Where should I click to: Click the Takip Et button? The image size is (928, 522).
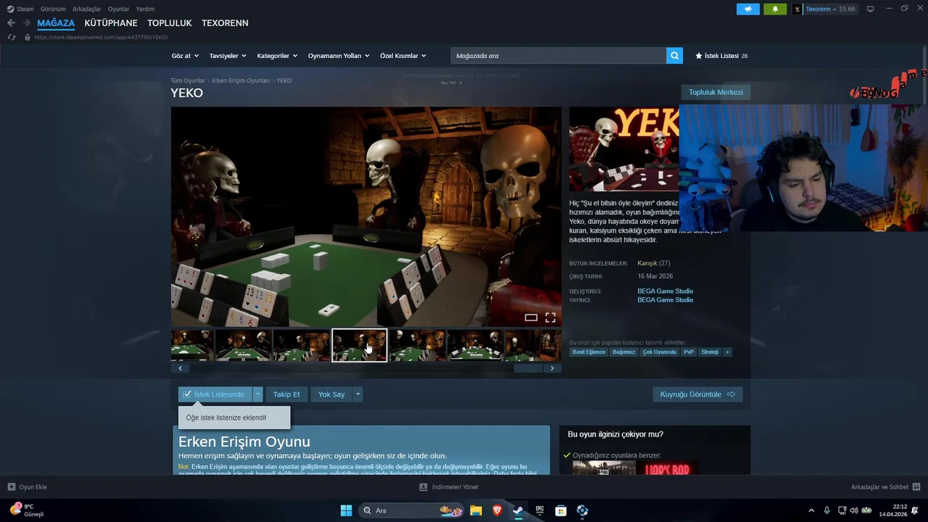coord(286,394)
